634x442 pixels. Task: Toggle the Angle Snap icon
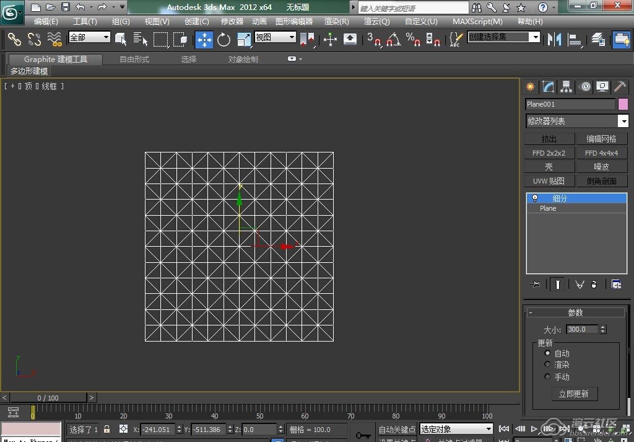[x=393, y=40]
